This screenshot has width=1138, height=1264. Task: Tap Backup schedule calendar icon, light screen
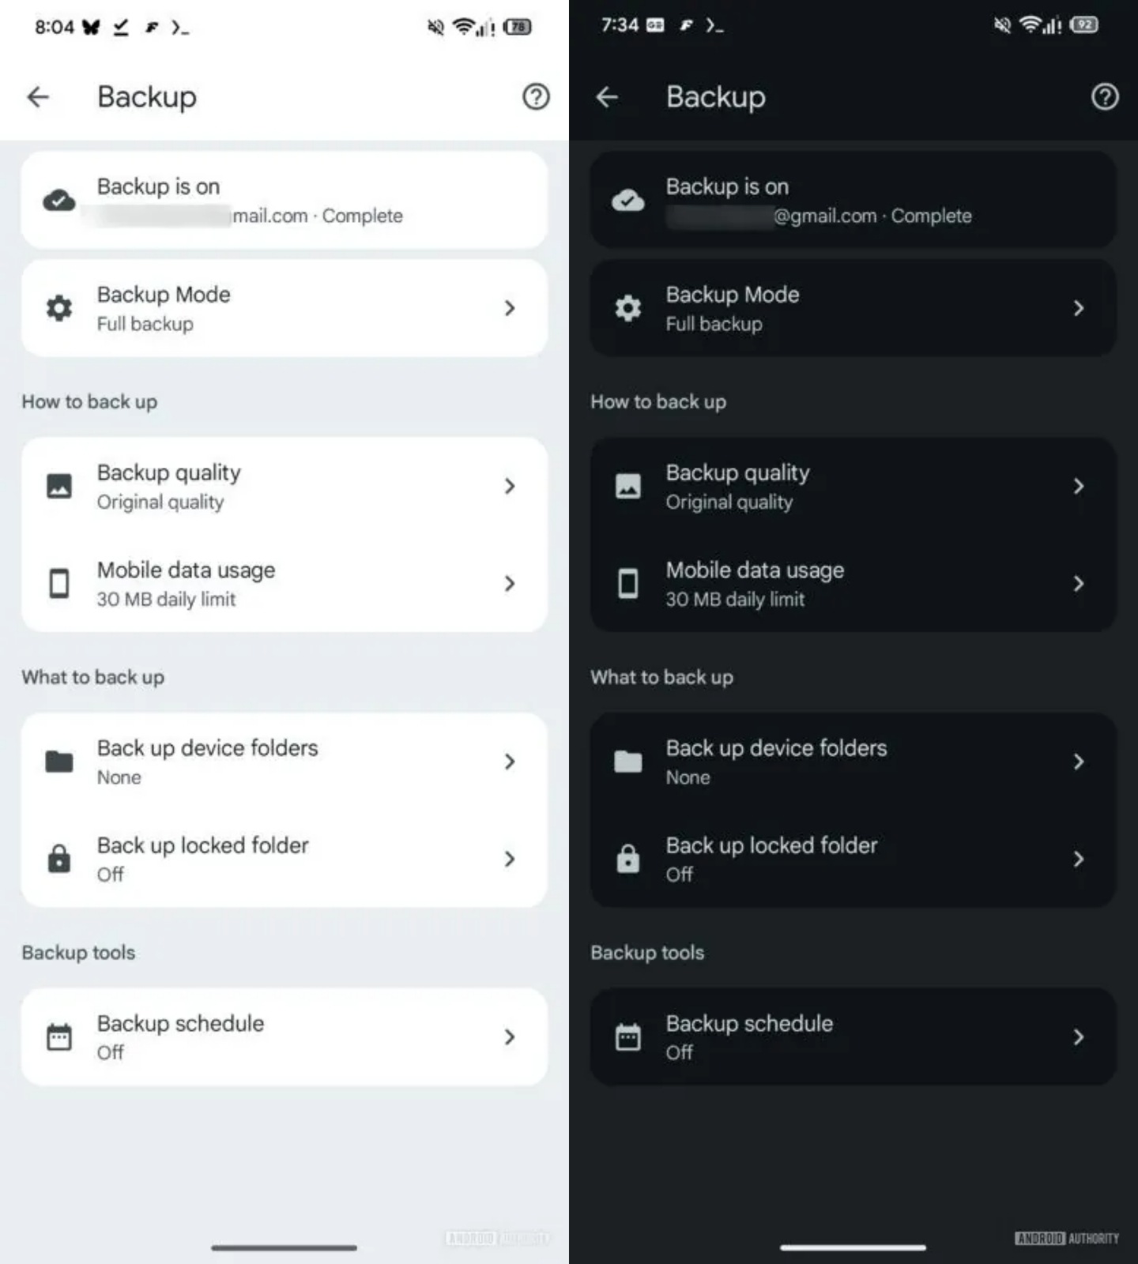tap(59, 1037)
